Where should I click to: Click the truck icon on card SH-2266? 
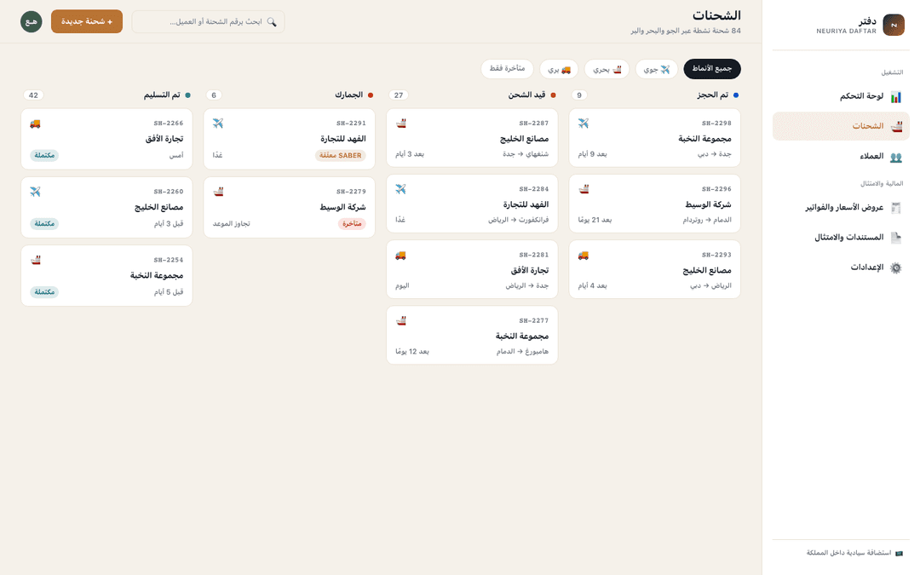(x=35, y=124)
